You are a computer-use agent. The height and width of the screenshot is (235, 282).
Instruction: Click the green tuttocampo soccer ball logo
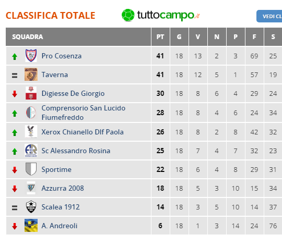pos(128,15)
